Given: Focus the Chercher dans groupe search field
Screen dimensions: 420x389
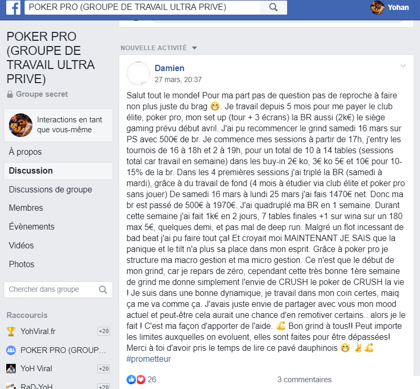Looking at the screenshot, I should click(59, 290).
